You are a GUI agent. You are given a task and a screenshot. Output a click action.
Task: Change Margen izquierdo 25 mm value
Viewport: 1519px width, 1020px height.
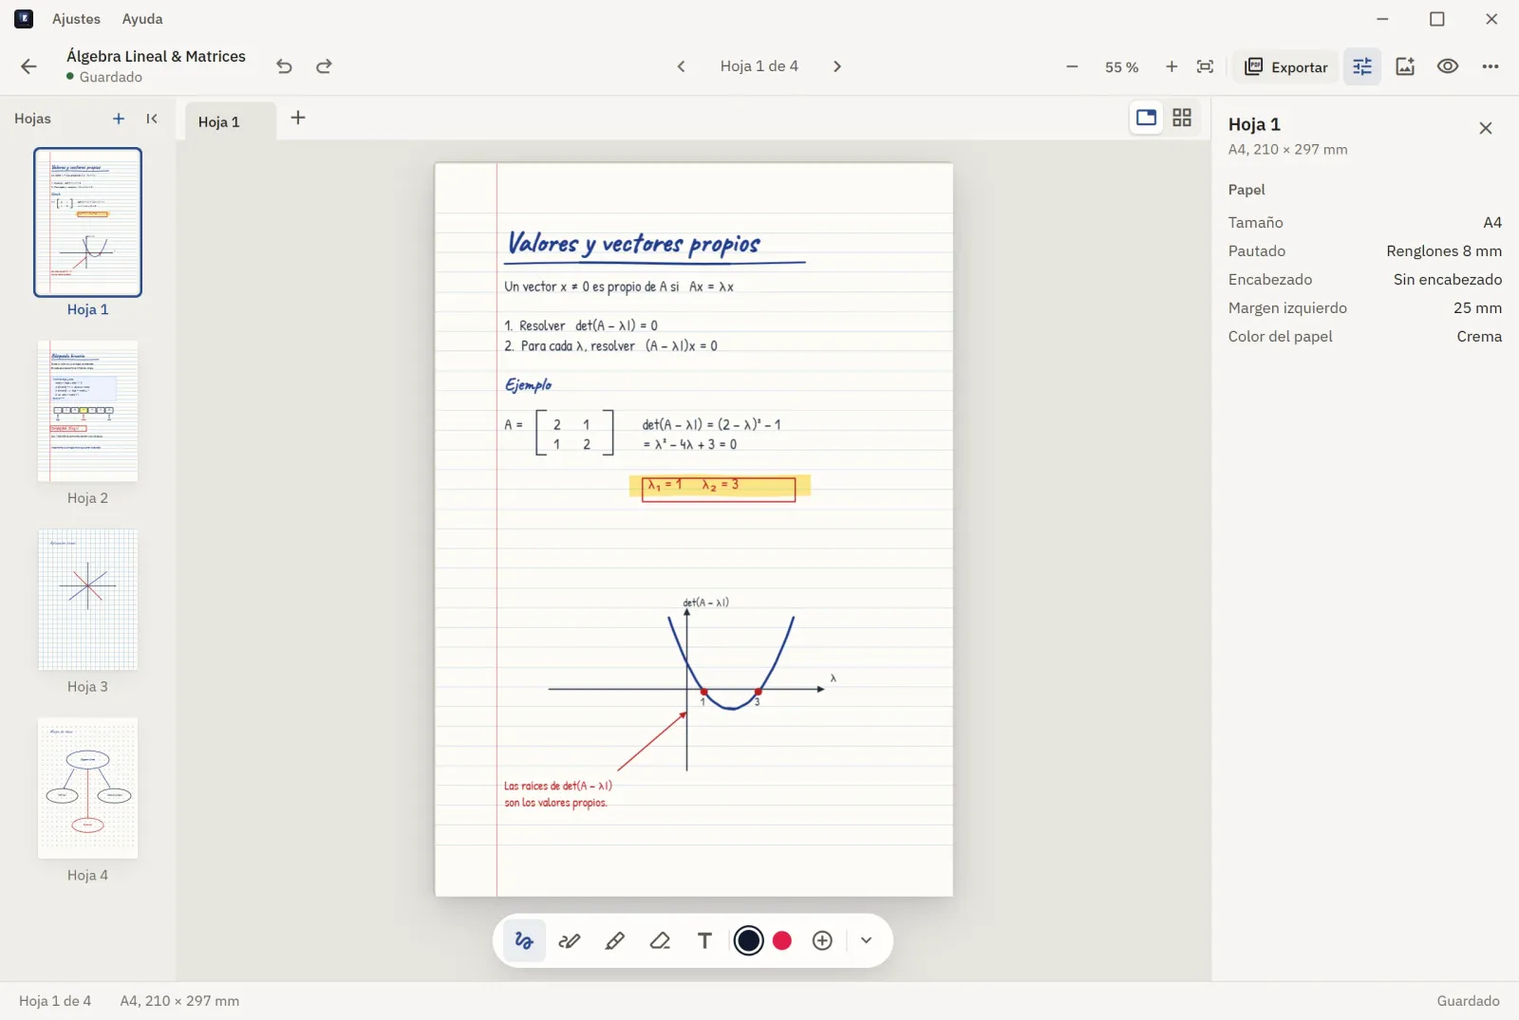1365,307
